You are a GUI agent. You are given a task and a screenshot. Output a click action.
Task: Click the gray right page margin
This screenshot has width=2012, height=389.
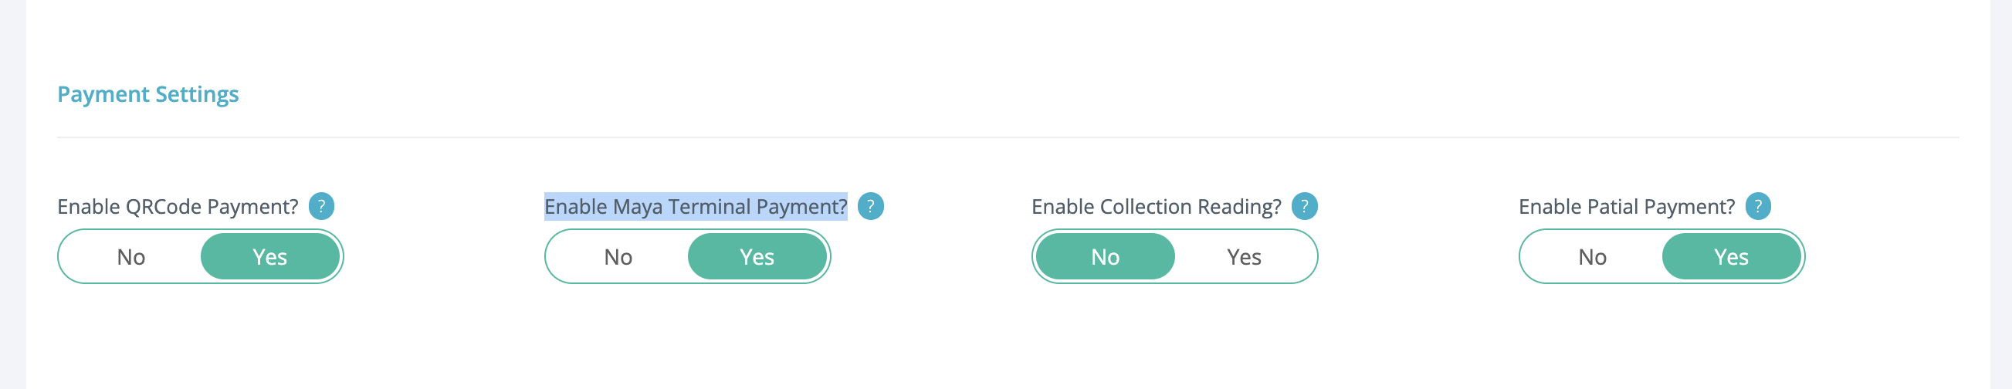click(x=2000, y=195)
